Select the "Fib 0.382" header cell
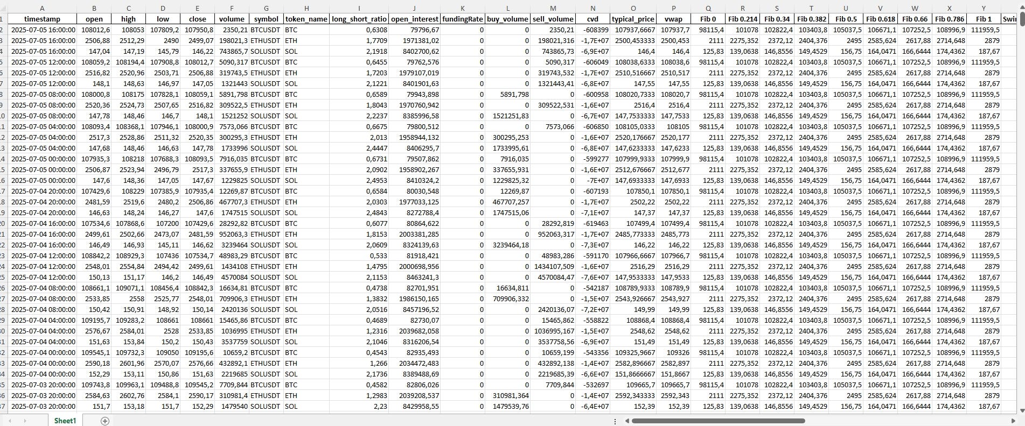The height and width of the screenshot is (426, 1025). pyautogui.click(x=811, y=19)
